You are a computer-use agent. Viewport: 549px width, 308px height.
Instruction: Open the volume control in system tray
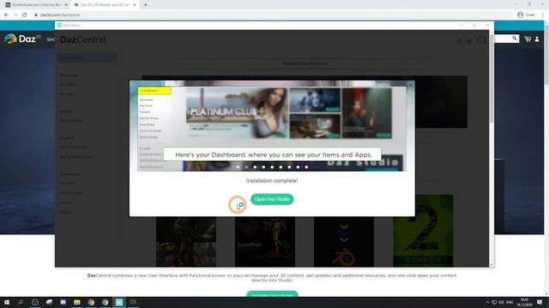[501, 302]
